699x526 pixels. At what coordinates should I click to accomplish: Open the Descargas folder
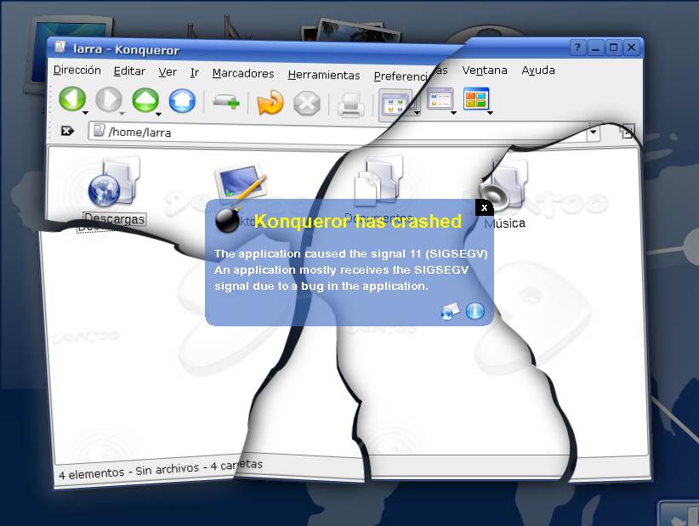(114, 192)
